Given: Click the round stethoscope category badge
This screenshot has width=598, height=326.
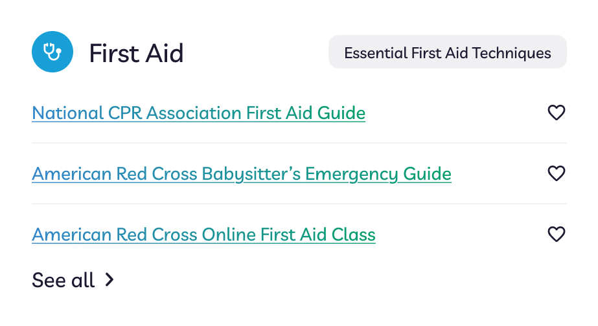Looking at the screenshot, I should point(52,52).
